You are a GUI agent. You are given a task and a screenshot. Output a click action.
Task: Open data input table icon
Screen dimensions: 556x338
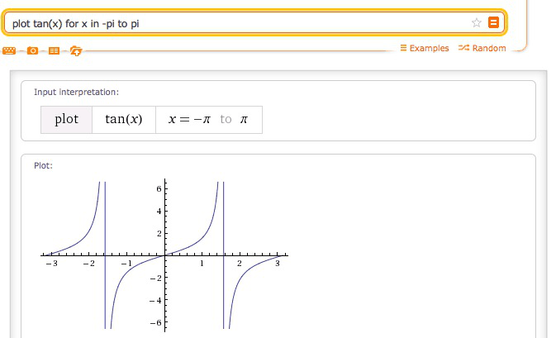click(x=54, y=51)
